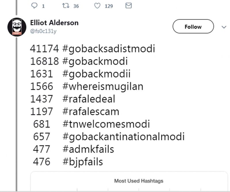Open the #gobacksadistmodi hashtag
The height and width of the screenshot is (192, 230).
(109, 49)
